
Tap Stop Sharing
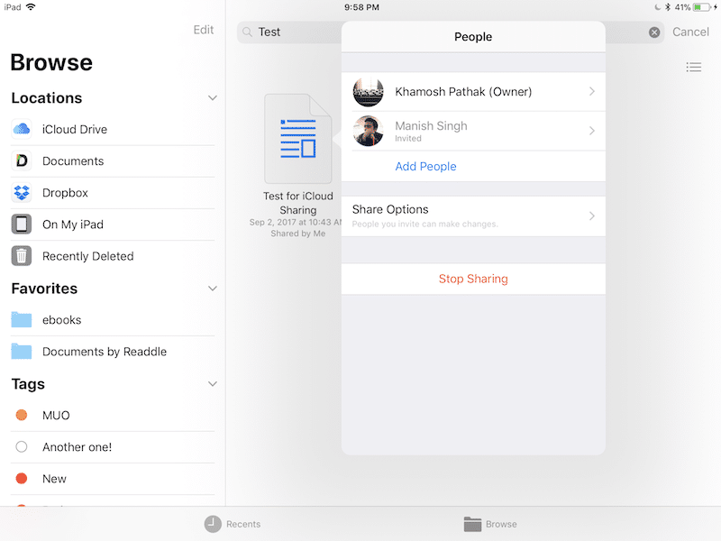tap(473, 279)
